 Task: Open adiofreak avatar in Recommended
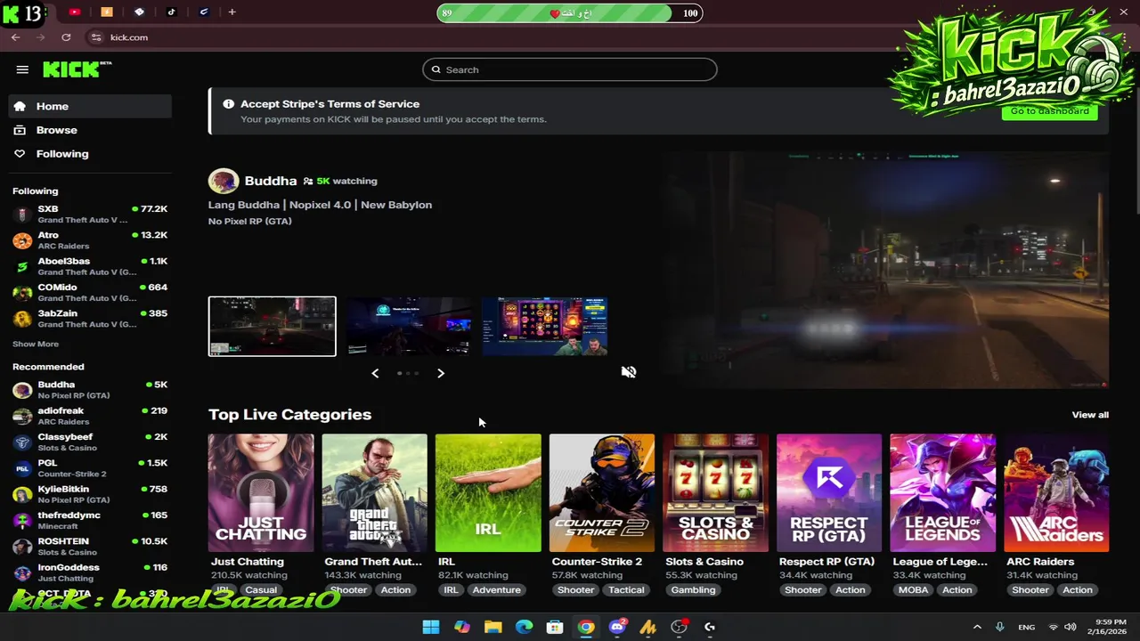point(22,416)
